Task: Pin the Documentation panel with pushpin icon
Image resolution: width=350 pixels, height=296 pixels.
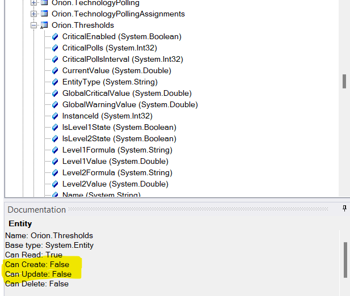Action: [344, 209]
